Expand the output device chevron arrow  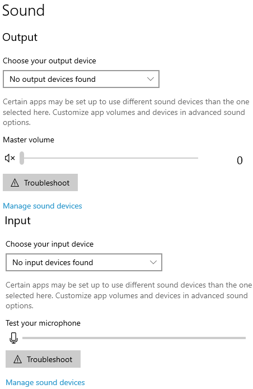pos(151,79)
